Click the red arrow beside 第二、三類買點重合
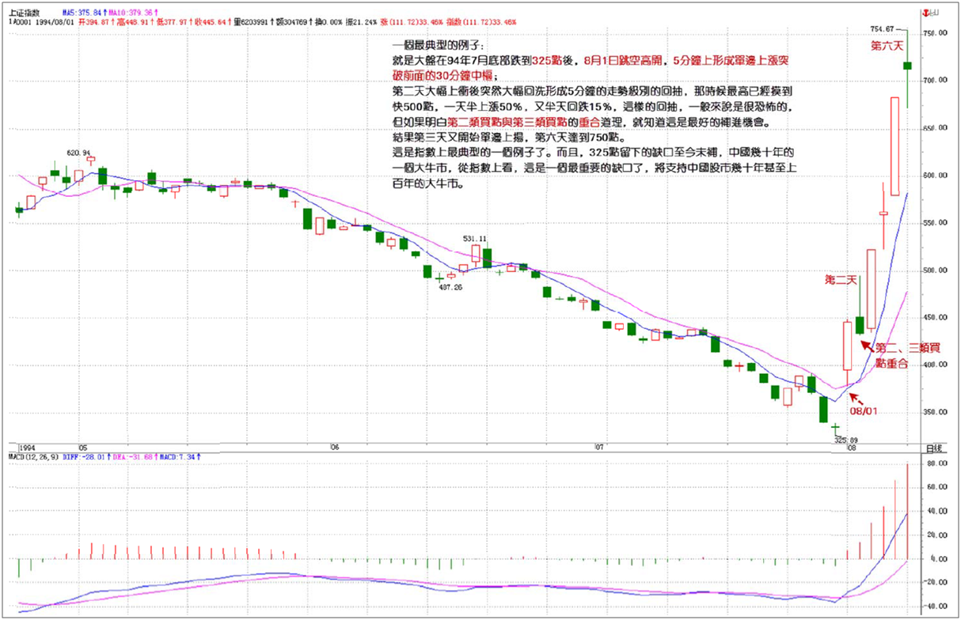This screenshot has height=620, width=961. coord(868,345)
